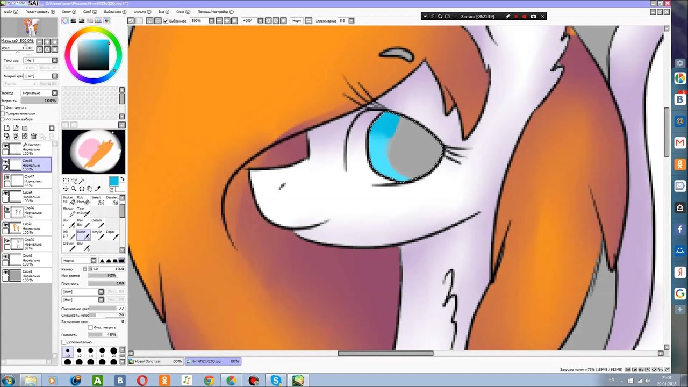The image size is (688, 387).
Task: Select brush size preset 14
Action: (91, 353)
